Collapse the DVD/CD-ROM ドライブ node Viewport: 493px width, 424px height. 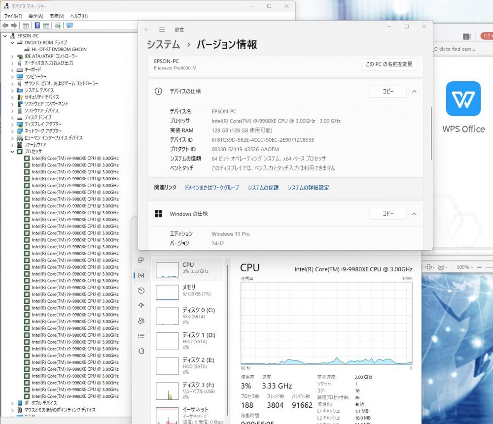pos(12,42)
